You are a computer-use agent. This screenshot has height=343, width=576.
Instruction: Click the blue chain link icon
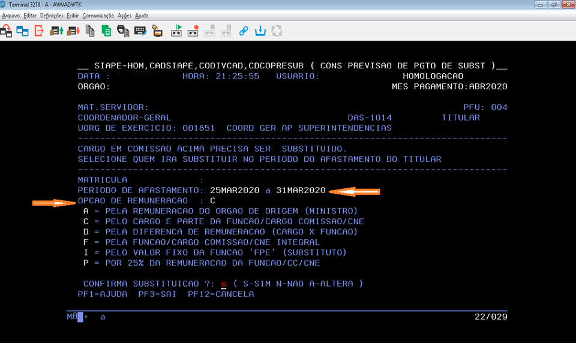point(244,30)
